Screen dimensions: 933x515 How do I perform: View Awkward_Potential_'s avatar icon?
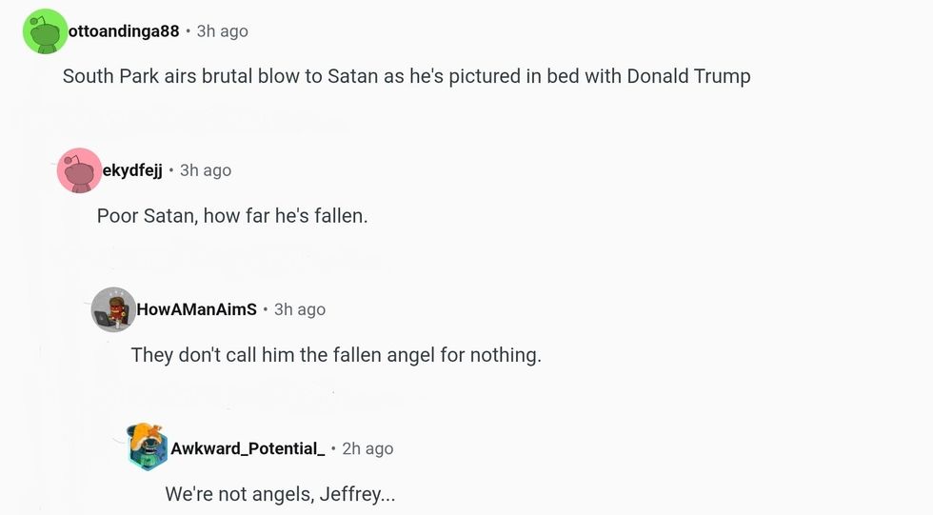148,447
